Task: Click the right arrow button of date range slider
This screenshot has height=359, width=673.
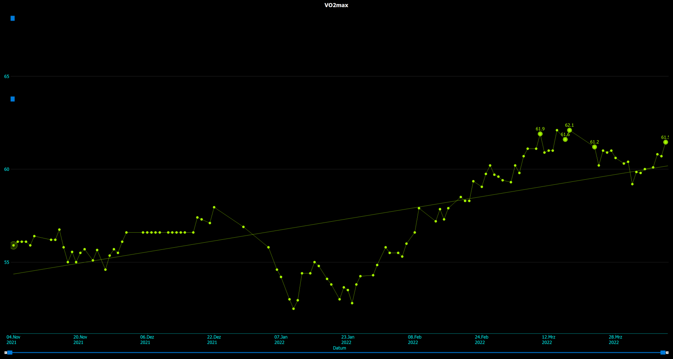Action: pos(668,353)
